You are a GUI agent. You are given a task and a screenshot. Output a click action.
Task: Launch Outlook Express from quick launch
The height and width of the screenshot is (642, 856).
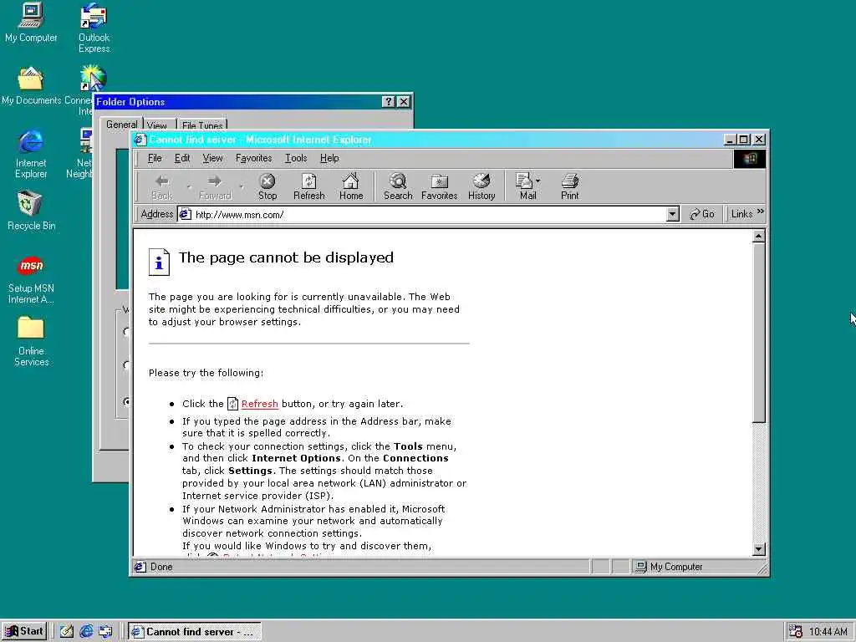[105, 631]
